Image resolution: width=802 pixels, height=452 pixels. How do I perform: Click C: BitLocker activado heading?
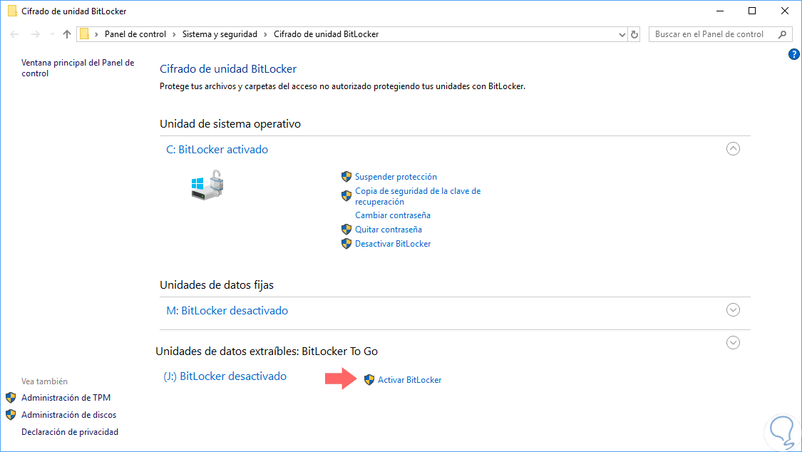tap(217, 149)
